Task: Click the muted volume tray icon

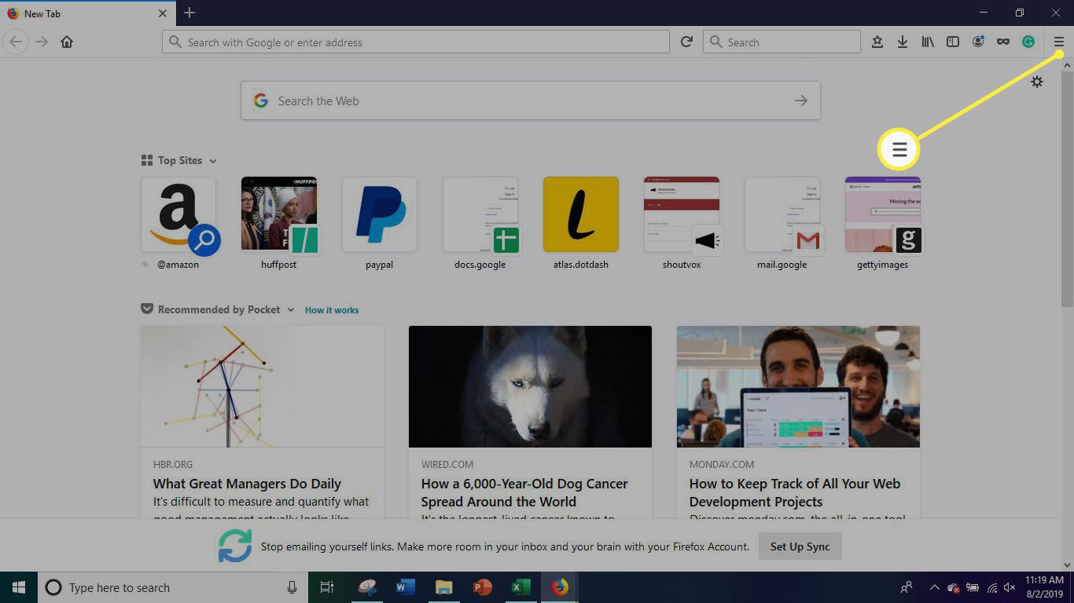Action: [x=1010, y=587]
